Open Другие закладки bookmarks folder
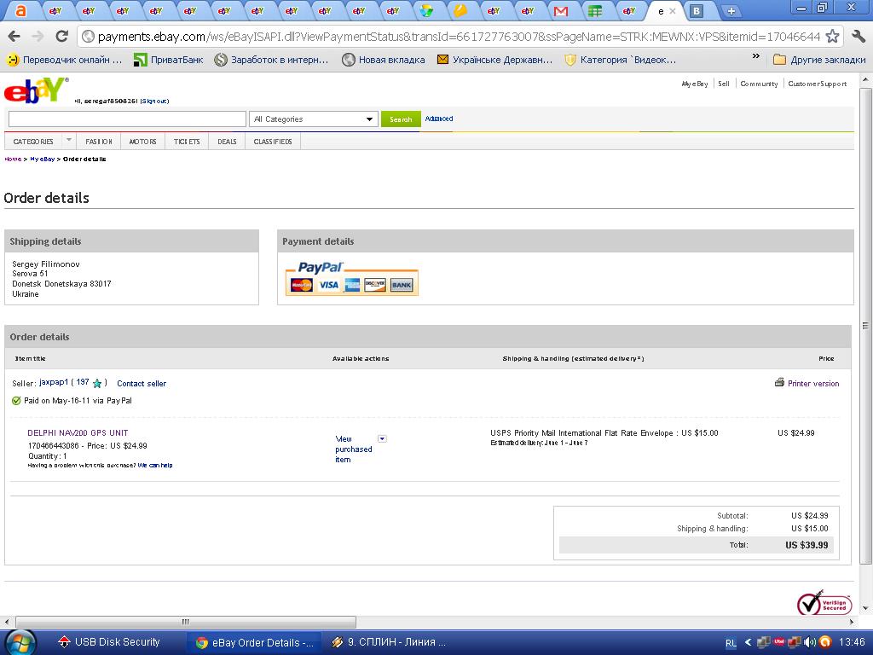Viewport: 873px width, 655px height. (819, 60)
